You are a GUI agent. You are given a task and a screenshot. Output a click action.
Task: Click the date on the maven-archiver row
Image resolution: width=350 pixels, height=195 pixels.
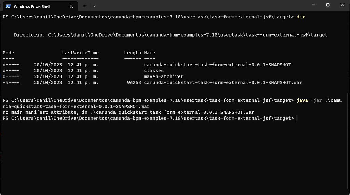[x=48, y=76]
